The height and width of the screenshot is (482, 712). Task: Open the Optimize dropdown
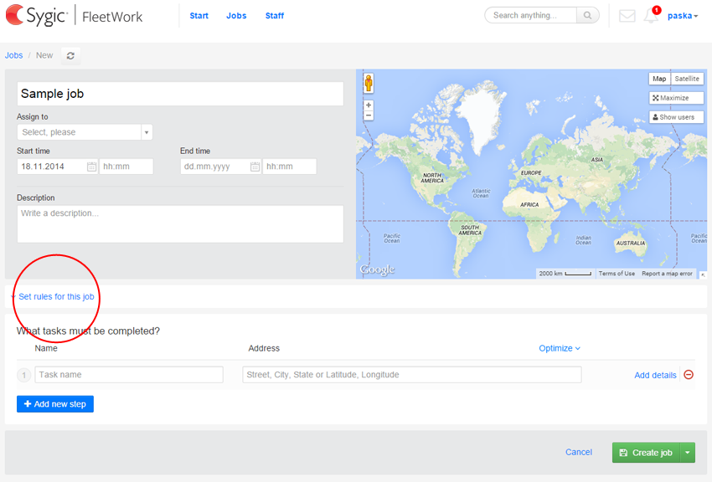pos(560,348)
